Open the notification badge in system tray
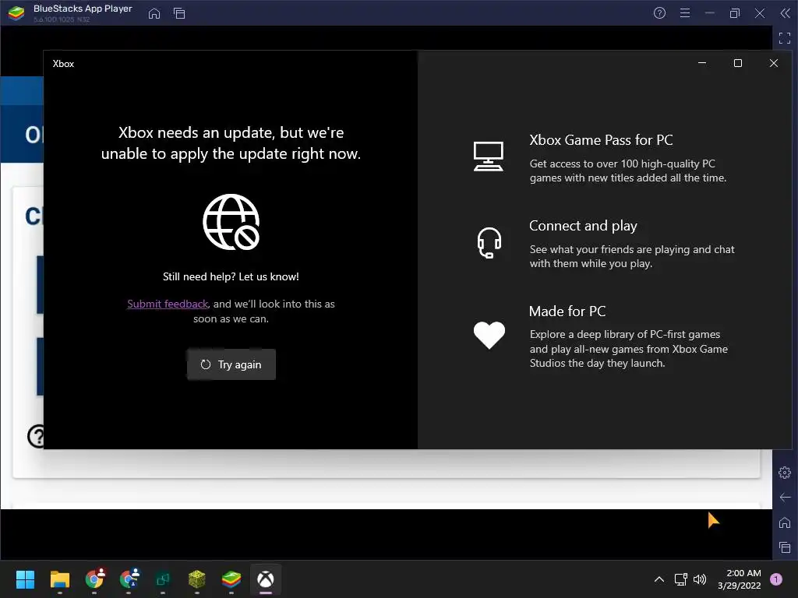The image size is (798, 598). tap(776, 579)
